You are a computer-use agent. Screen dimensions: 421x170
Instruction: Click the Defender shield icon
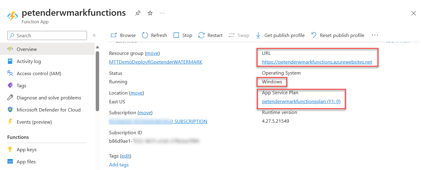[x=10, y=110]
